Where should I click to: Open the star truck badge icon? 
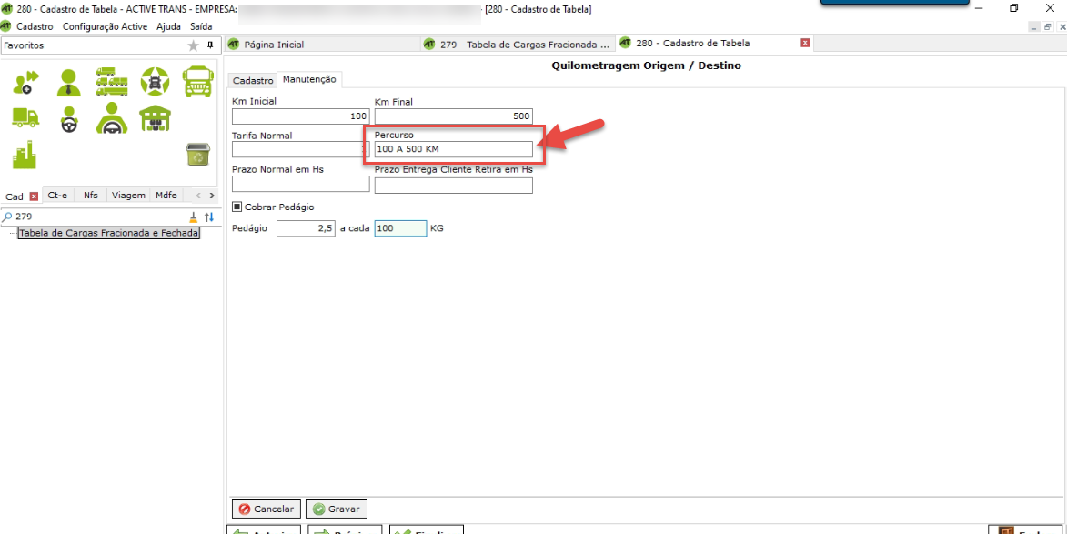pos(155,82)
